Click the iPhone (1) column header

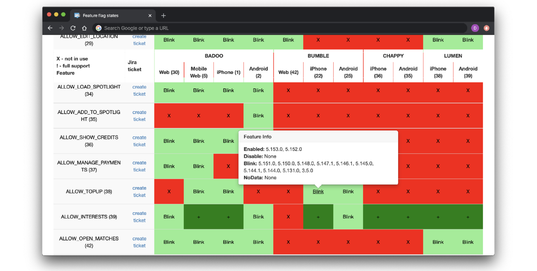[x=228, y=72]
